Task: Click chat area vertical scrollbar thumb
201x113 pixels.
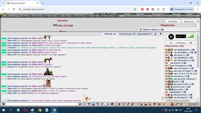Action: tap(163, 98)
